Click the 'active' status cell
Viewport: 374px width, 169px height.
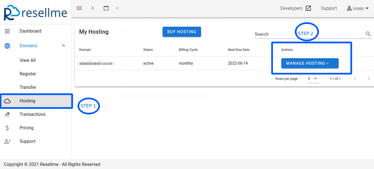point(148,63)
